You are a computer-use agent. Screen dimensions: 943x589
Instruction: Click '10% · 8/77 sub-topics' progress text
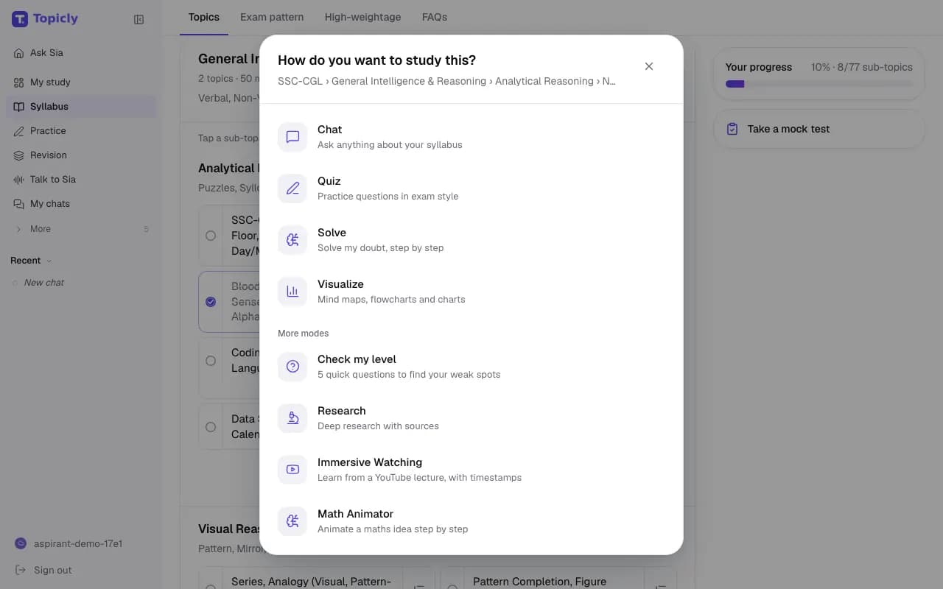click(x=862, y=67)
